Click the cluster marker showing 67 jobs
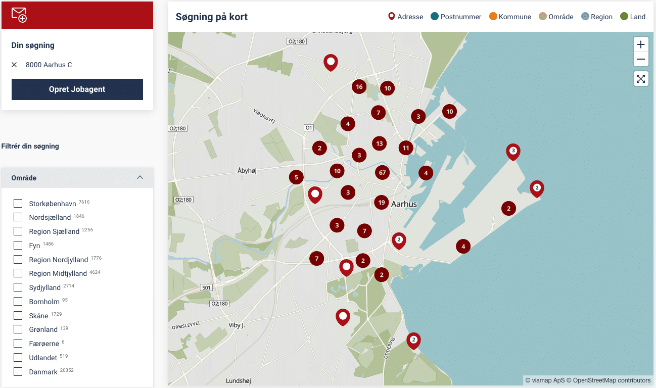The image size is (656, 388). coord(382,172)
